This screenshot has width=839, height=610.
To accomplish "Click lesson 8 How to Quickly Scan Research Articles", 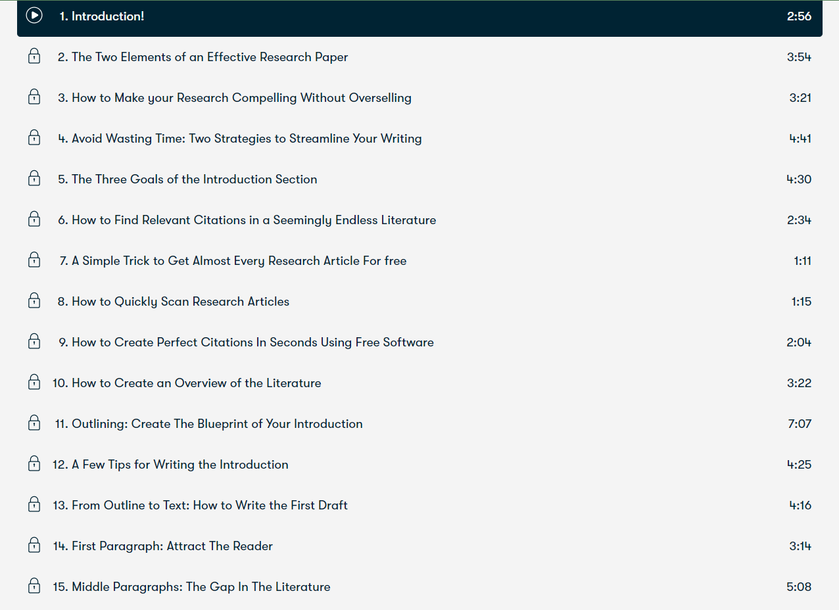I will point(180,301).
